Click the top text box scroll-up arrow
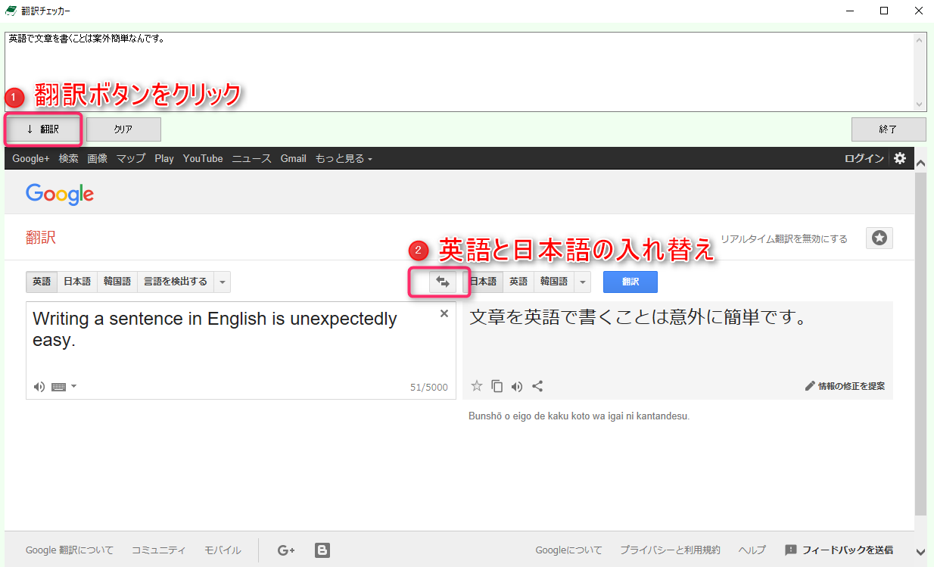 [920, 39]
